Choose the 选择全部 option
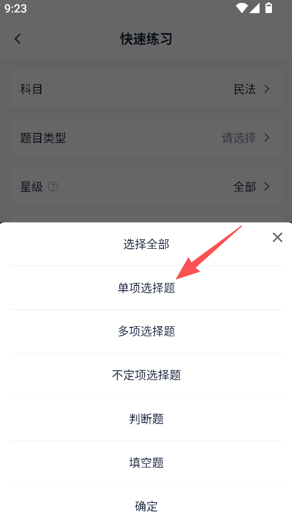 tap(146, 244)
